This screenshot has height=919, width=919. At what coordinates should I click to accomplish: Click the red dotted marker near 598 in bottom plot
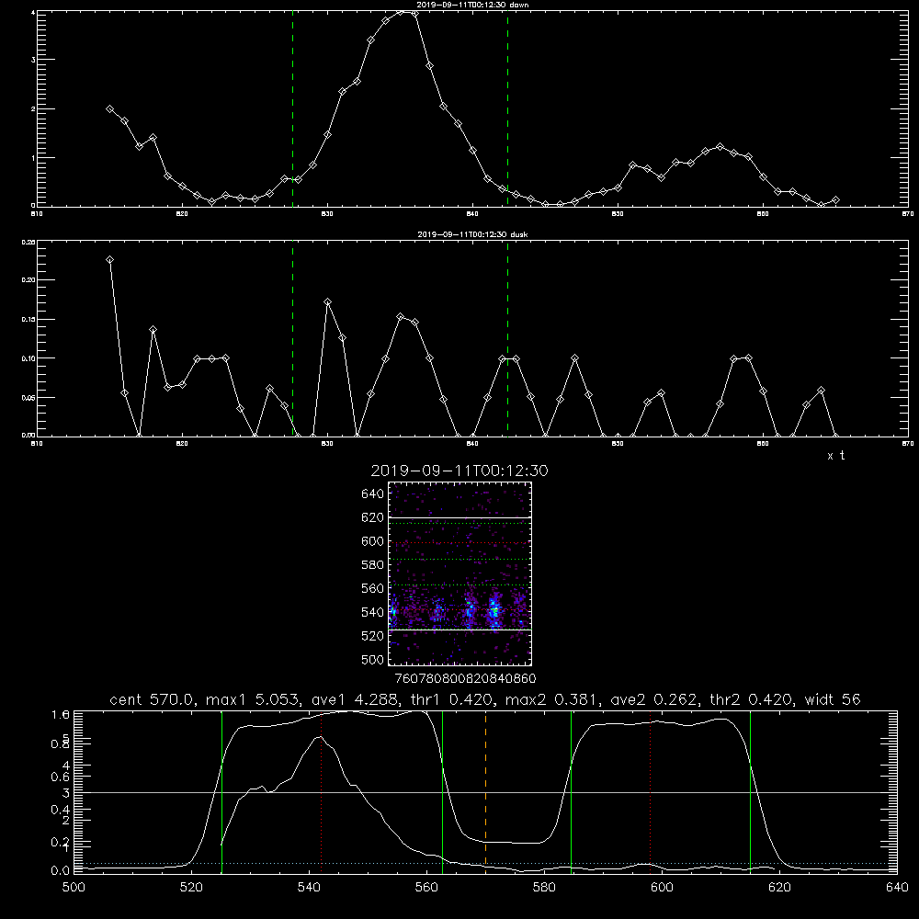[x=651, y=791]
